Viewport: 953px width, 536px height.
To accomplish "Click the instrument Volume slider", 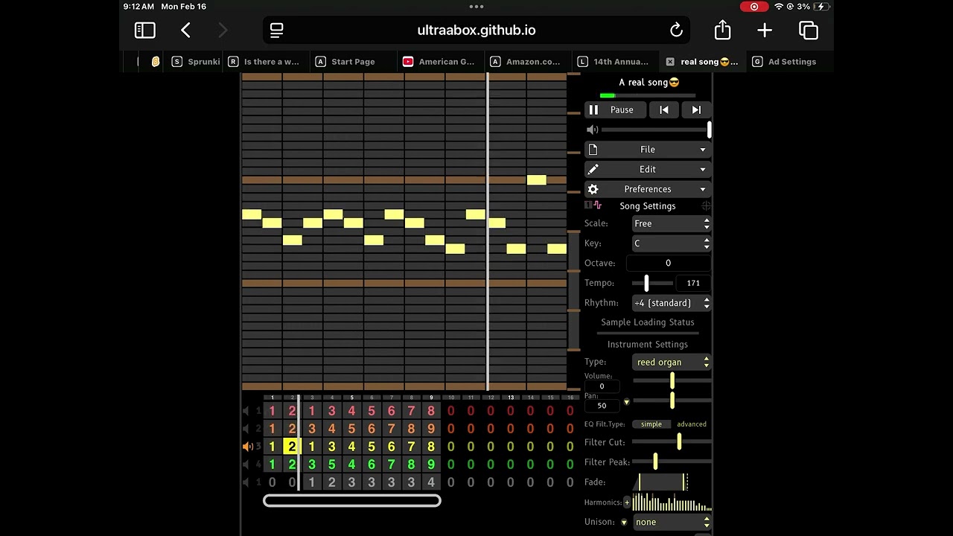I will 672,380.
